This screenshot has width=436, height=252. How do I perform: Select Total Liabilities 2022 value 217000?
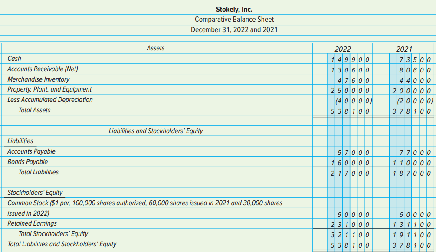point(350,173)
